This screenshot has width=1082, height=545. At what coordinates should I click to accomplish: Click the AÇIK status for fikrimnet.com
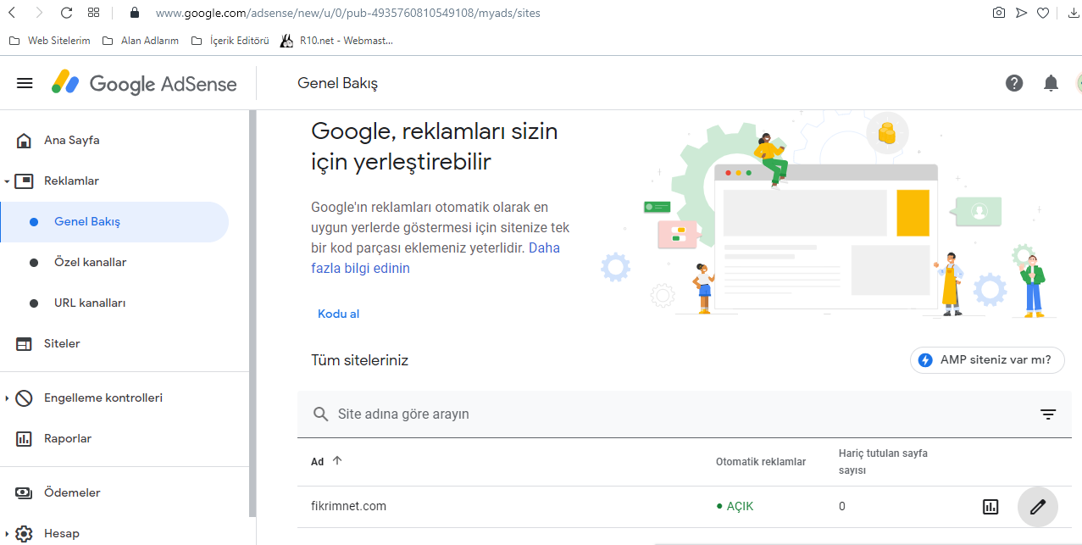click(735, 507)
